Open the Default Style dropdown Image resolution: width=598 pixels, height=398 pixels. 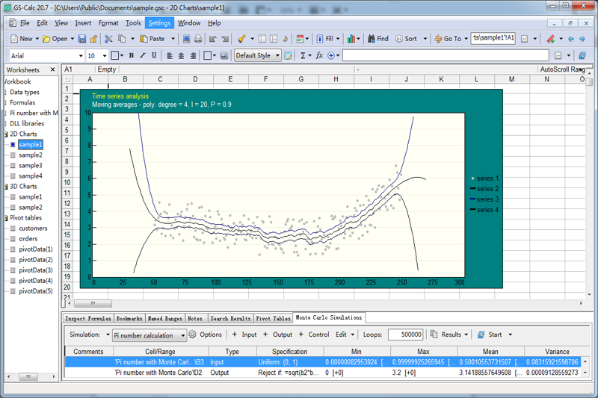tap(277, 55)
